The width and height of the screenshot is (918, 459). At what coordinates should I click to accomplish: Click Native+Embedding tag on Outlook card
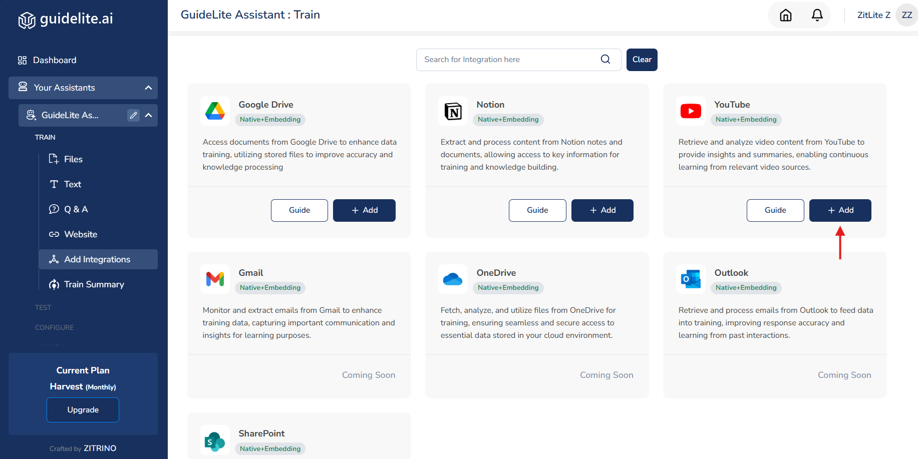[746, 288]
